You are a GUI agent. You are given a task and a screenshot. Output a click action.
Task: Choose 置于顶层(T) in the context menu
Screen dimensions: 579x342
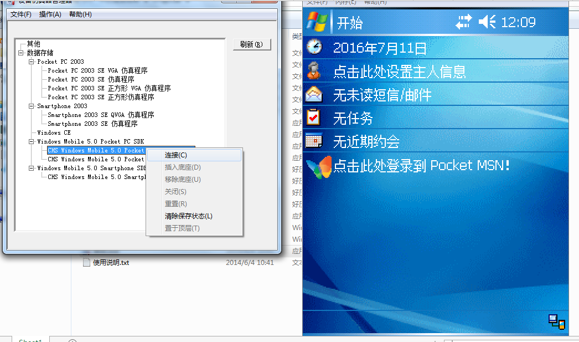click(194, 228)
